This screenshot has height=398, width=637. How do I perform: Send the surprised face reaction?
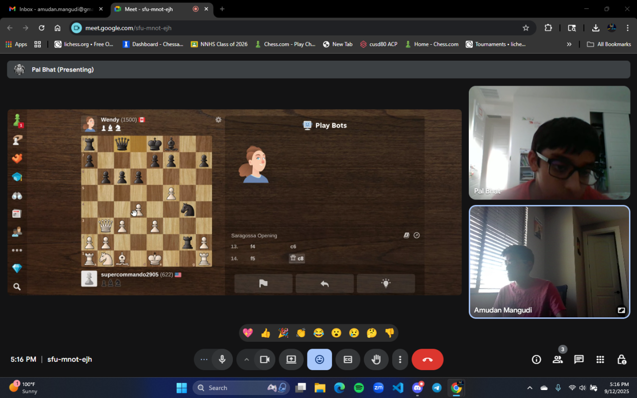pyautogui.click(x=336, y=333)
